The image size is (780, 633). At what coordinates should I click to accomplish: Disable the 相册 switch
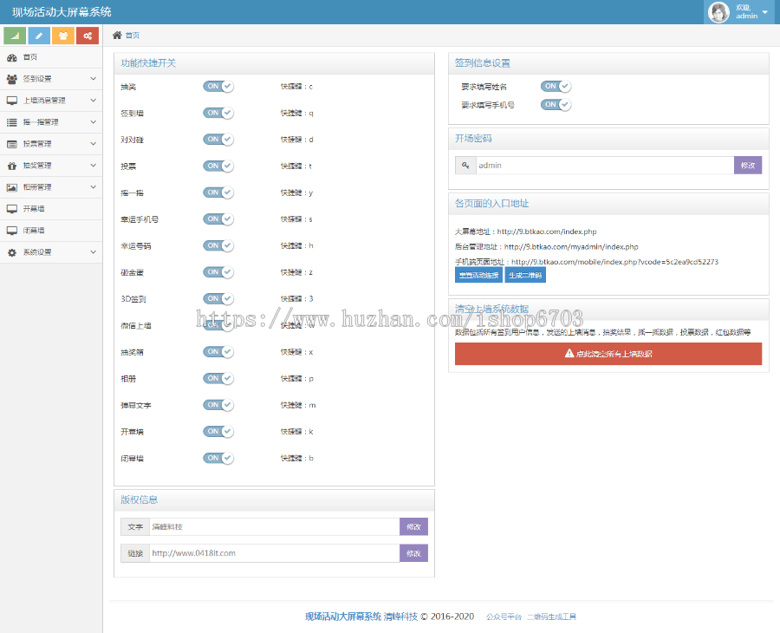click(x=218, y=378)
